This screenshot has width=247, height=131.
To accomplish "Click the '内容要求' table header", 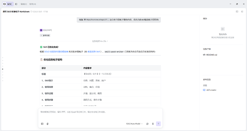I will click(x=121, y=68).
